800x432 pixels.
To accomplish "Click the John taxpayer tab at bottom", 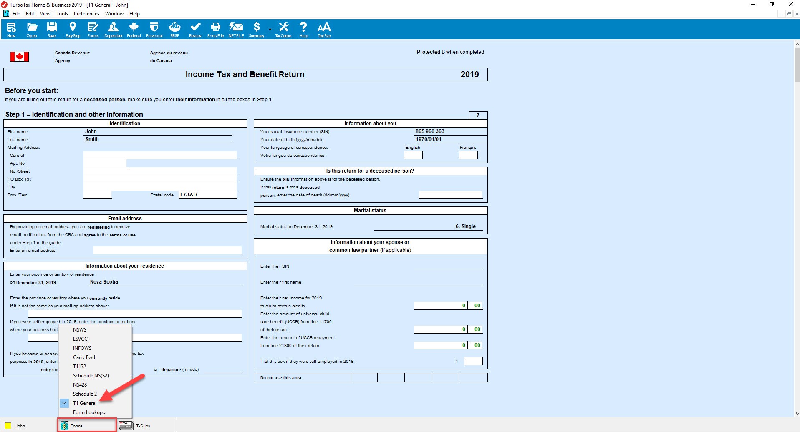I will (x=28, y=425).
